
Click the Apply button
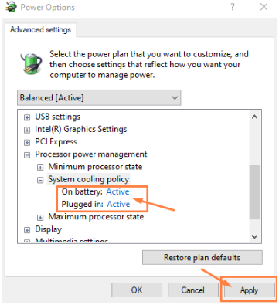tap(249, 290)
